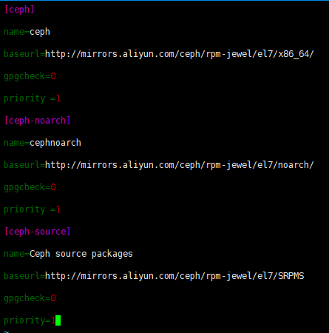Click the name=ceph line
The width and height of the screenshot is (329, 333).
27,32
